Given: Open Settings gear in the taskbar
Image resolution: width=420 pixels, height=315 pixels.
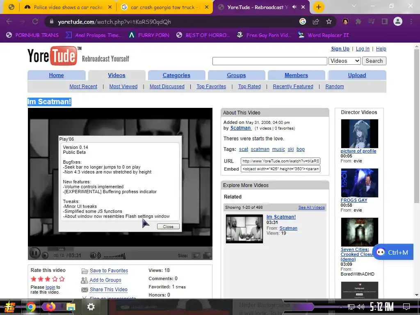Looking at the screenshot, I should 91,307.
